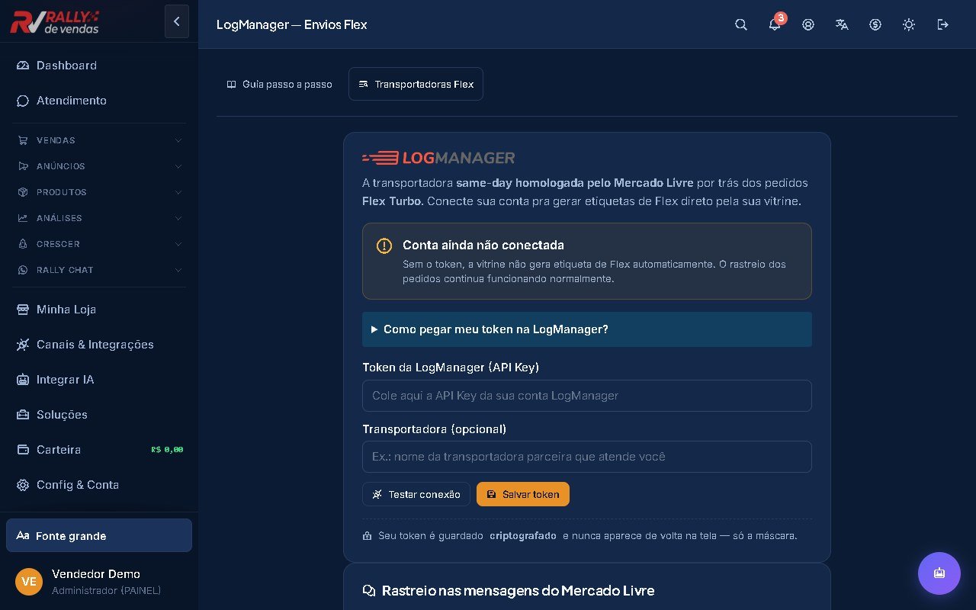976x610 pixels.
Task: Expand the RALLY CHAT section chevron
Action: click(x=178, y=270)
